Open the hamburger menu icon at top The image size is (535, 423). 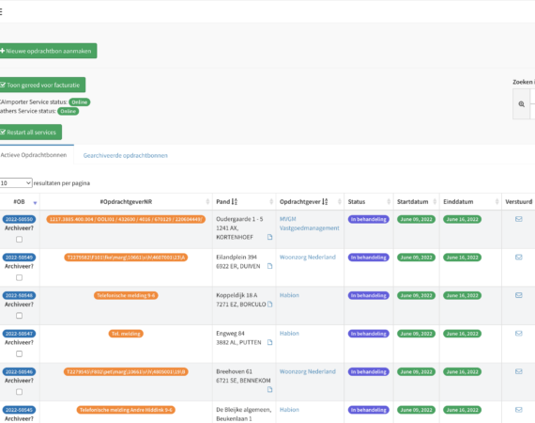tap(1, 12)
